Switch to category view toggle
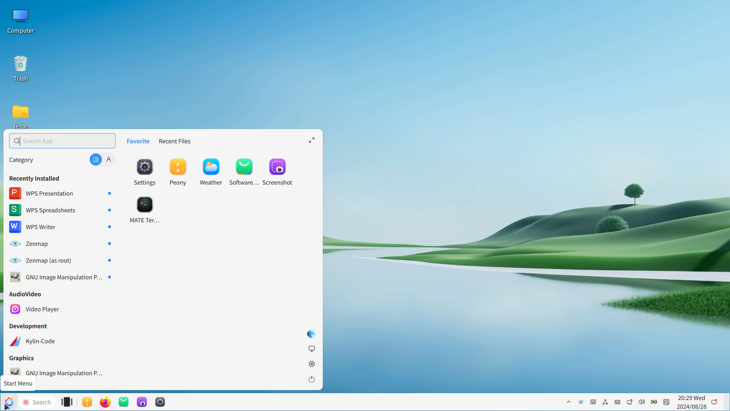 click(x=96, y=159)
